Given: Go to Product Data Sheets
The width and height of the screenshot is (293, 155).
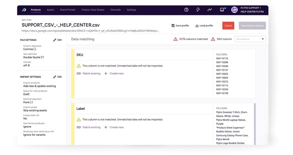Looking at the screenshot, I should (x=93, y=10).
